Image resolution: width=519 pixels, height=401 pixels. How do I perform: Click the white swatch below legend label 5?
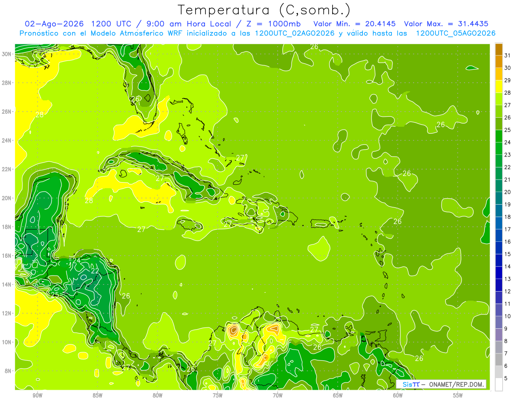pyautogui.click(x=499, y=384)
